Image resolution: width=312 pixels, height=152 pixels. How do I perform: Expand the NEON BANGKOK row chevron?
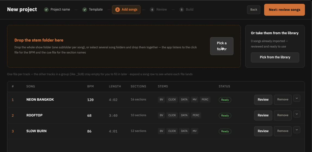pyautogui.click(x=297, y=98)
